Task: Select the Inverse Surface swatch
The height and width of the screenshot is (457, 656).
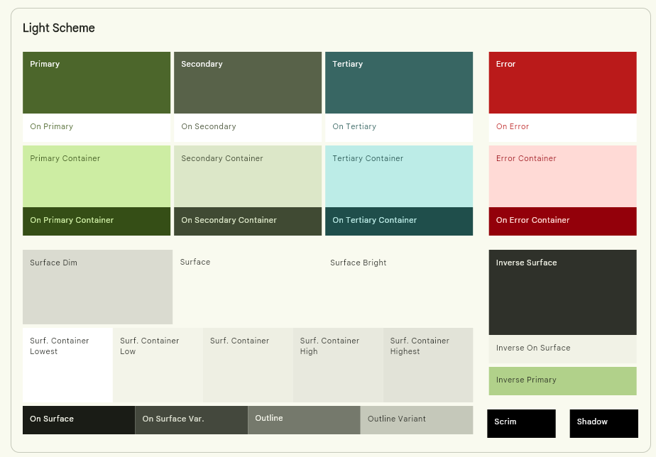Action: pyautogui.click(x=562, y=292)
